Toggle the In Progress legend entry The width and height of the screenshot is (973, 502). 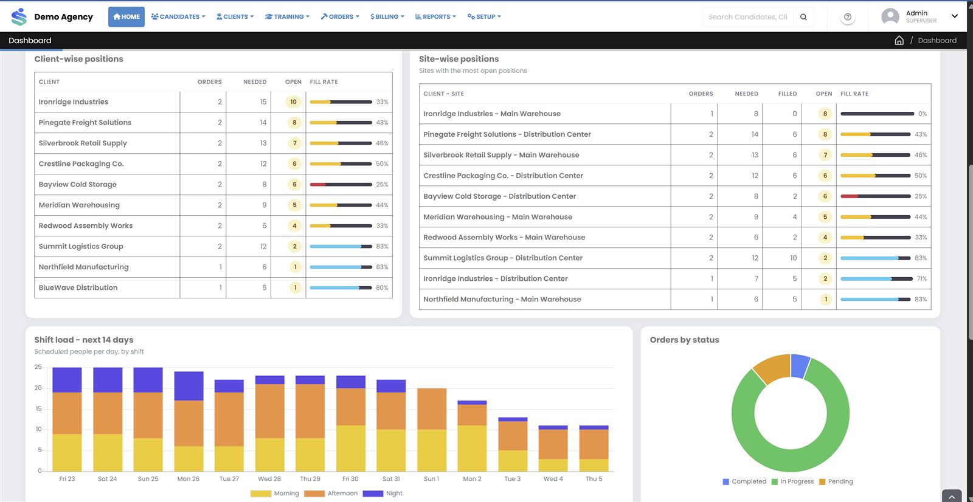click(x=792, y=481)
